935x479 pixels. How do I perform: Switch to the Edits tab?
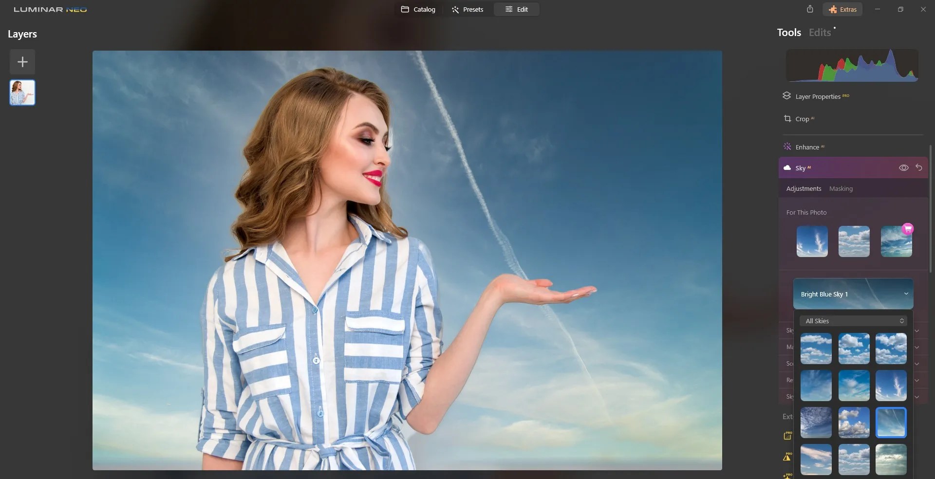[820, 32]
